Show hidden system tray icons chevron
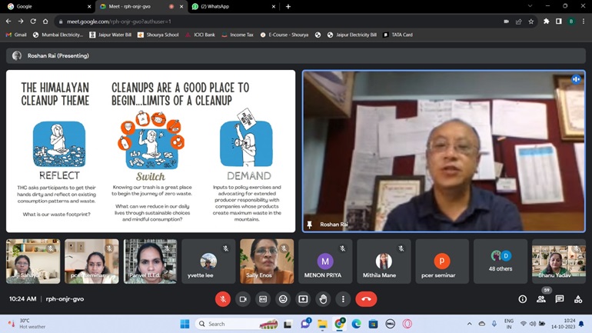 [469, 324]
